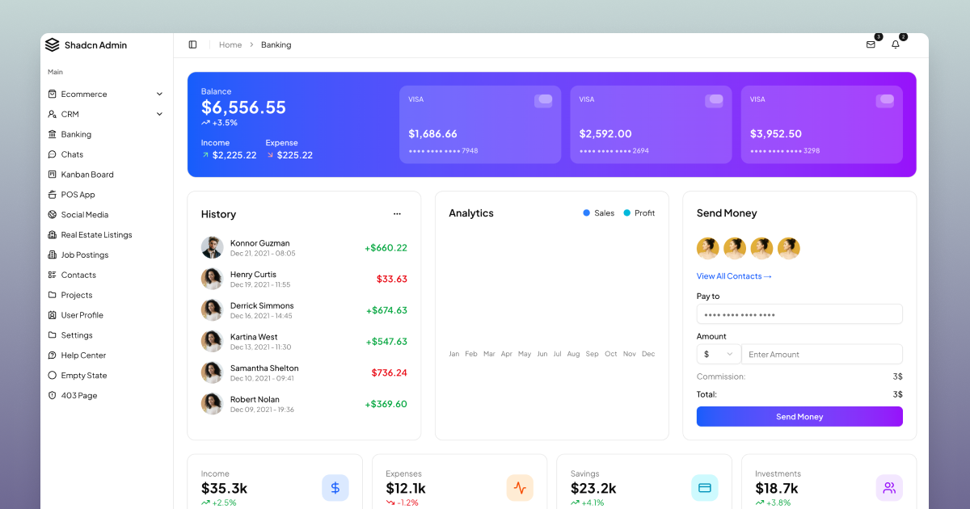Click the dollar sign Income icon
Viewport: 970px width, 509px height.
coord(335,488)
